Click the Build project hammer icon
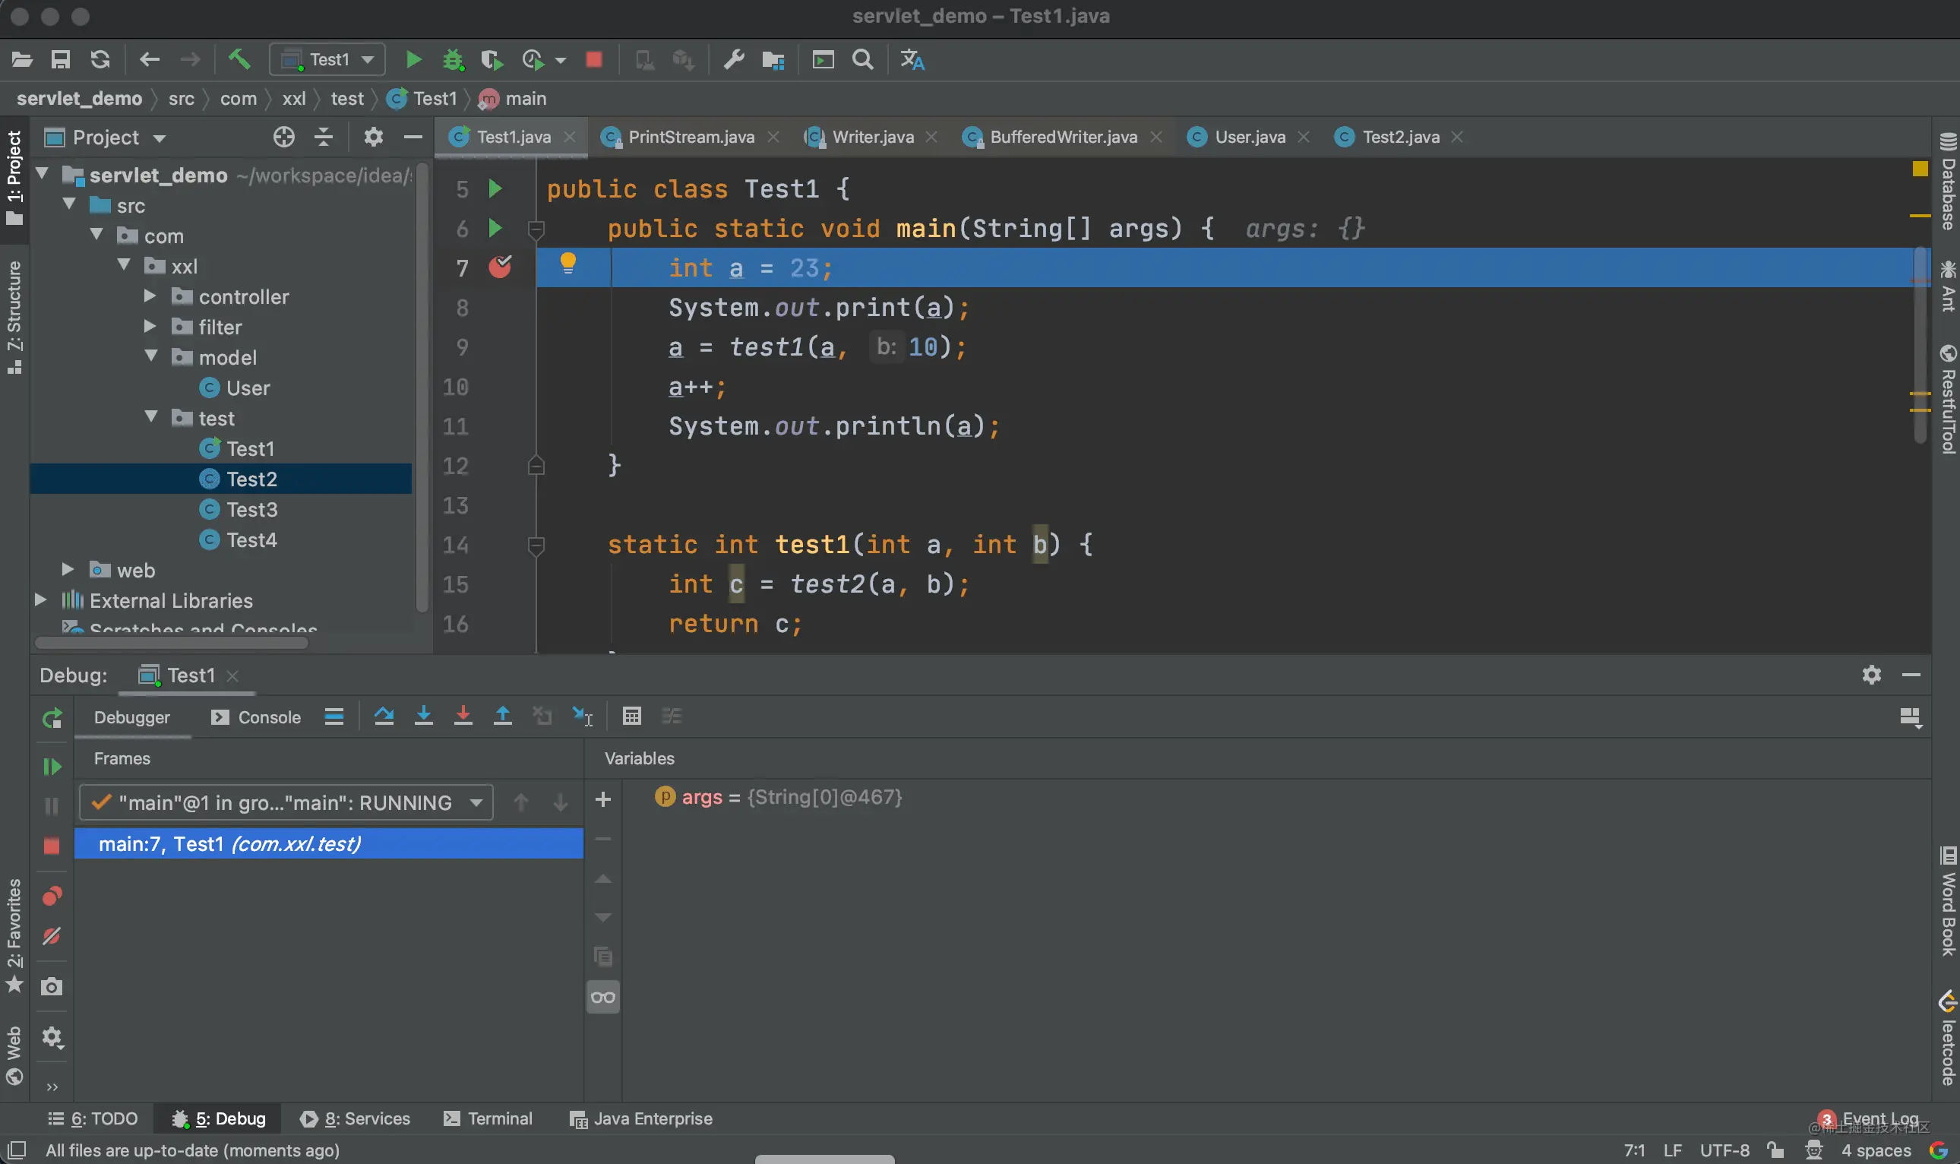 pyautogui.click(x=239, y=59)
